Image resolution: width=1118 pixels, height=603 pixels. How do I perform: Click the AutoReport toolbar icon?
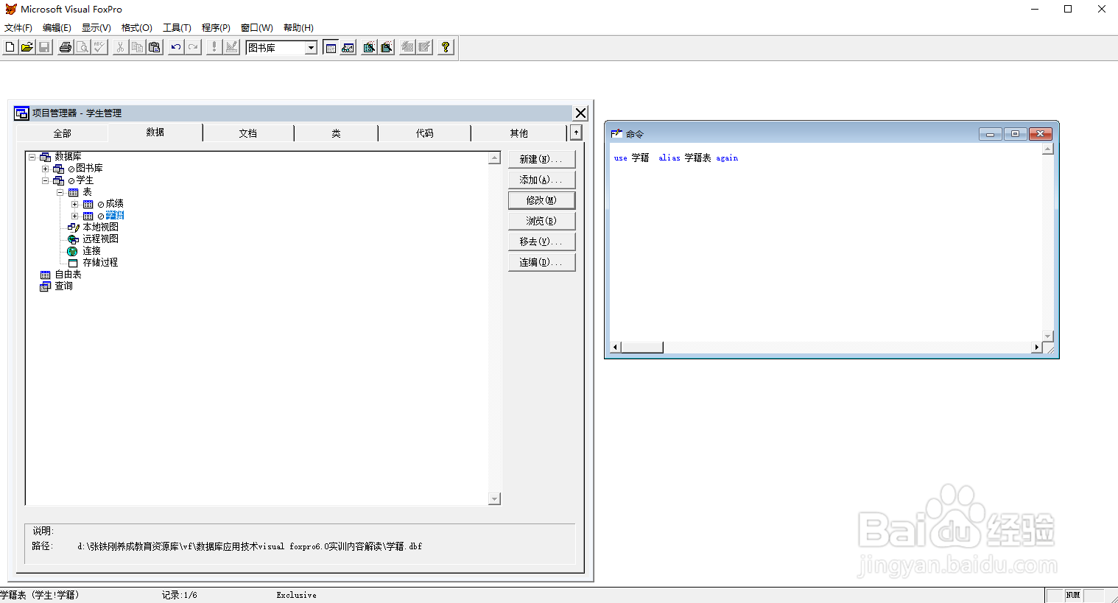pyautogui.click(x=425, y=47)
